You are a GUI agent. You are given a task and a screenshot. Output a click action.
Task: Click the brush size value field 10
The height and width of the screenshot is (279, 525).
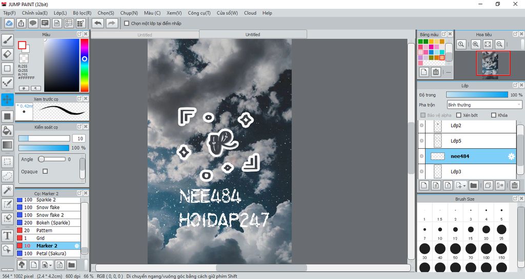pyautogui.click(x=80, y=138)
